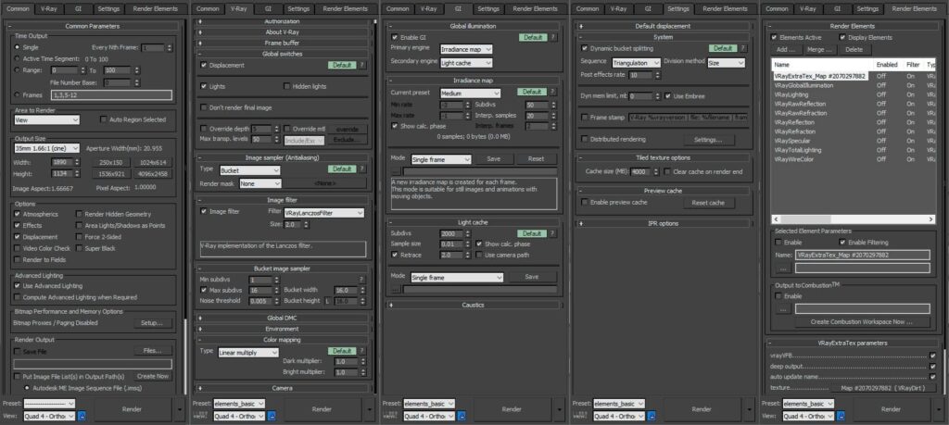Open the help '?' for Image sampler (Antialiasing)

(362, 169)
